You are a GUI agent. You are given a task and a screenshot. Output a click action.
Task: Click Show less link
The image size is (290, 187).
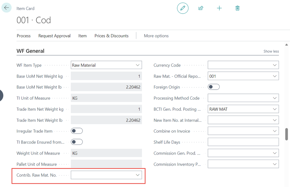pos(271,51)
